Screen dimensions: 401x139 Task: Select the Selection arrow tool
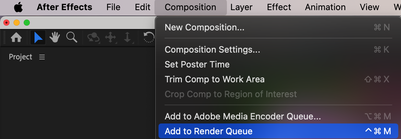[x=38, y=37]
